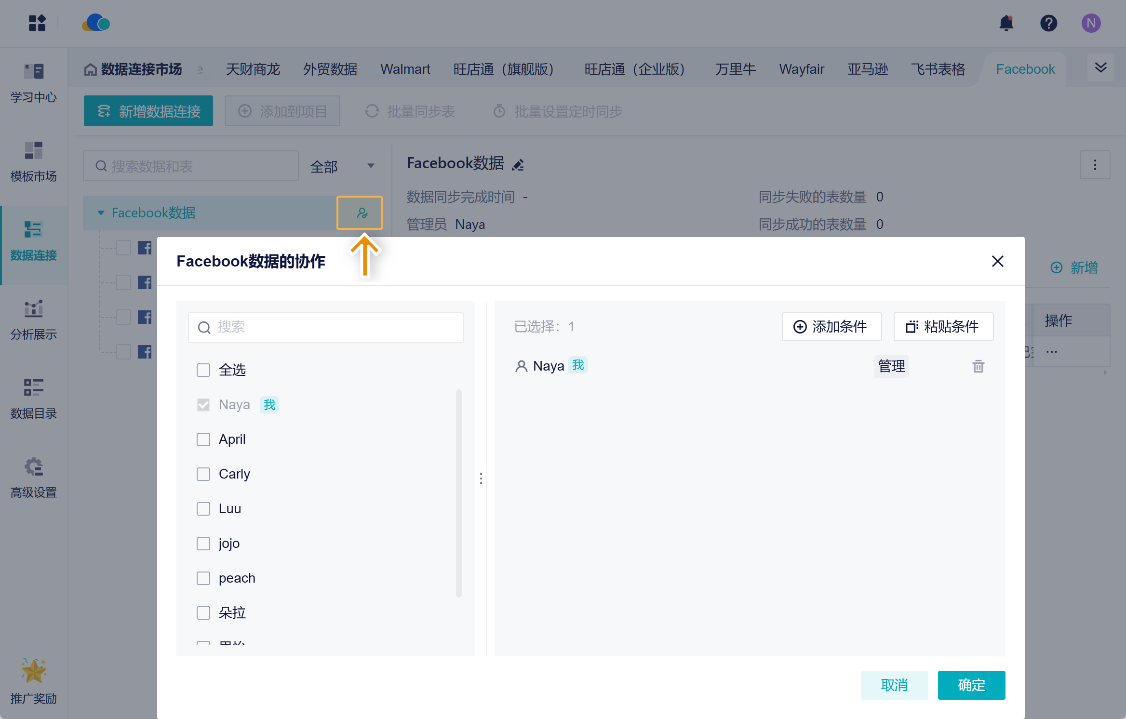Tick the April checkbox
The image size is (1126, 719).
pos(203,439)
